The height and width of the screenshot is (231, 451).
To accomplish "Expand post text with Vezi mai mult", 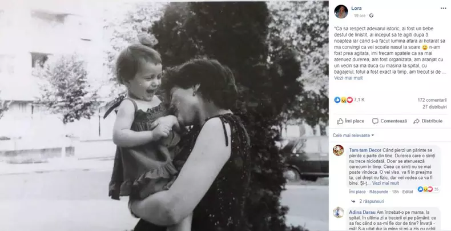I will [348, 78].
